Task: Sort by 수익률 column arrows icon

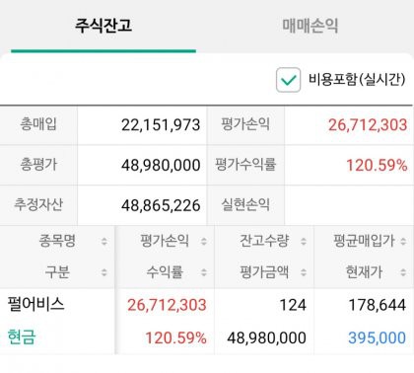Action: coord(204,272)
